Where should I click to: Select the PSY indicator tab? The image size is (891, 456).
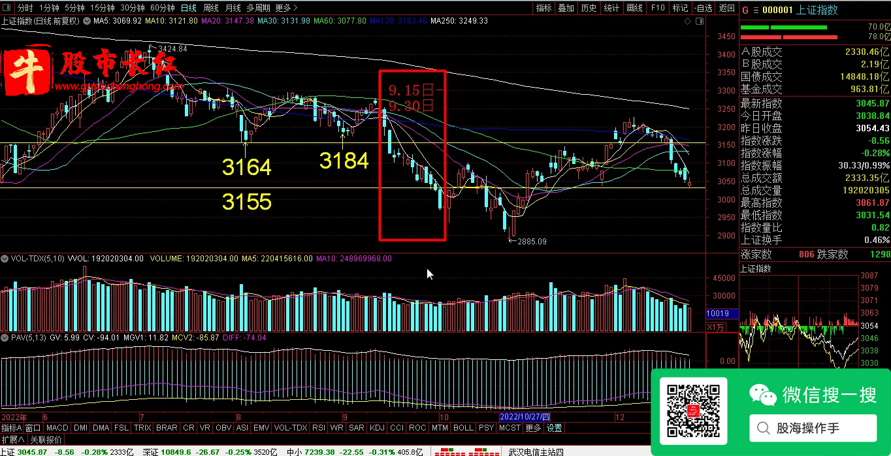pos(486,428)
